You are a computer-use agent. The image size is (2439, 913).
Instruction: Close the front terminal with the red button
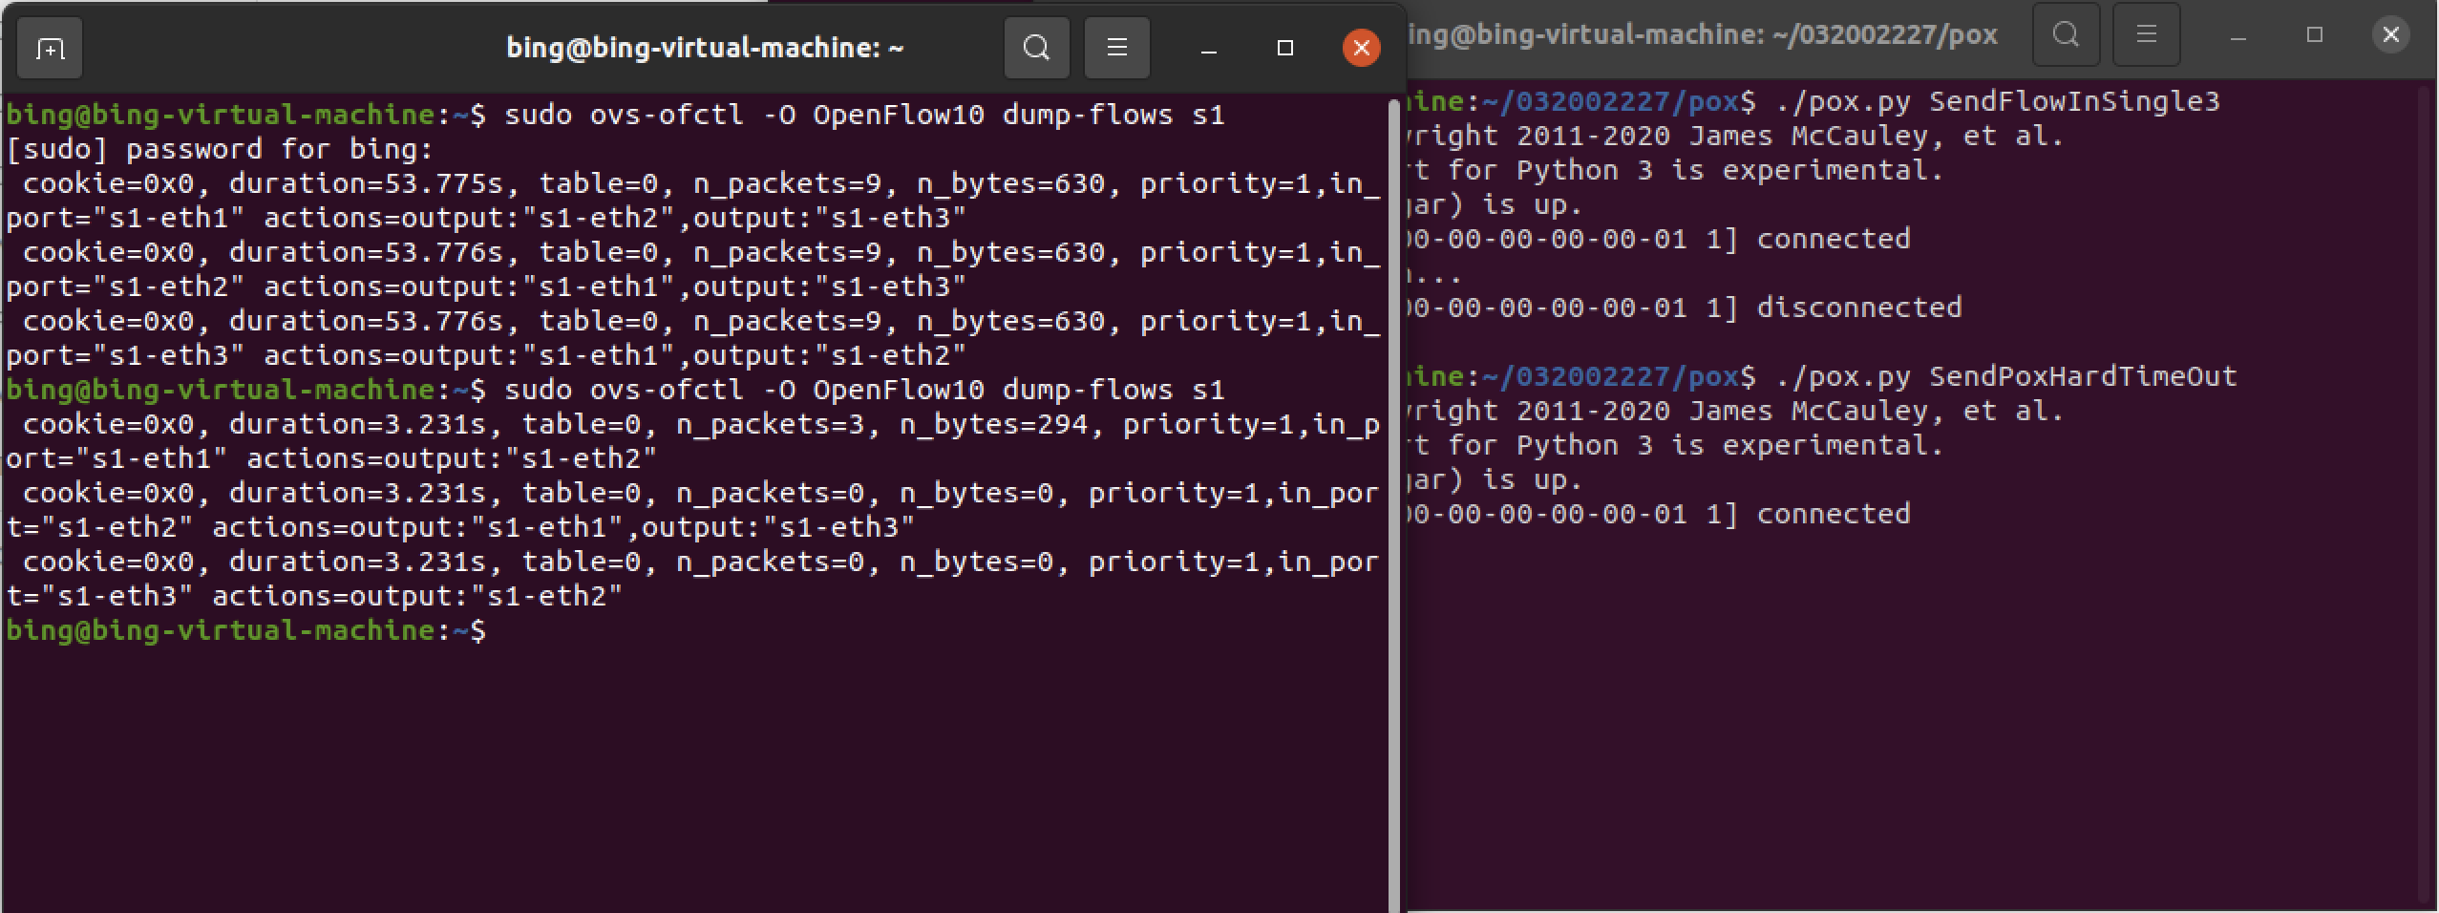[x=1361, y=48]
